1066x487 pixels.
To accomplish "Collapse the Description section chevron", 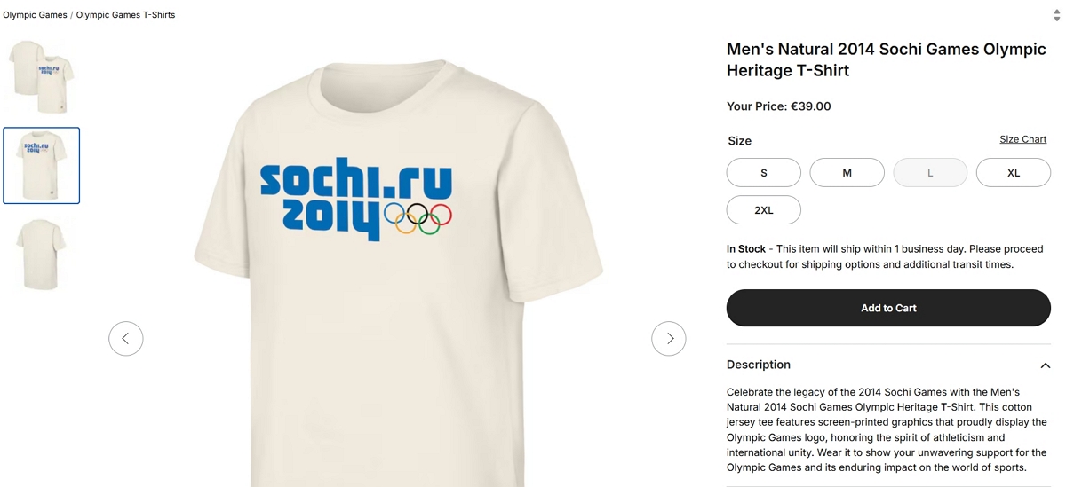I will coord(1045,365).
